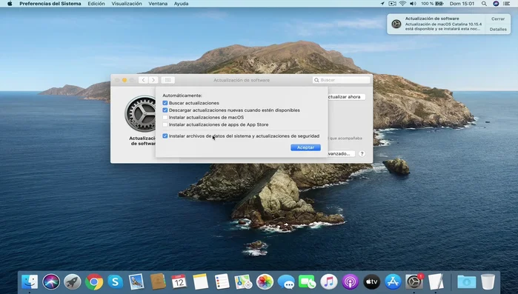Open System Preferences dock icon with badge
The width and height of the screenshot is (518, 294).
pos(414,282)
